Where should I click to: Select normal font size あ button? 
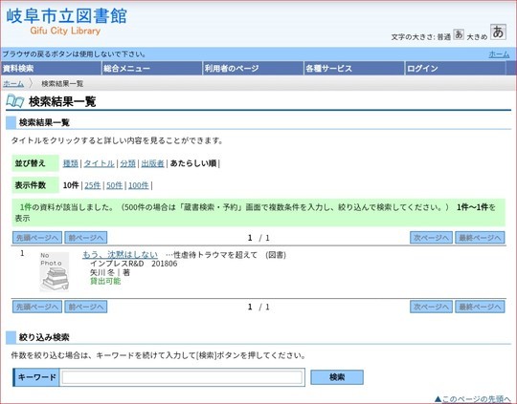pyautogui.click(x=459, y=34)
